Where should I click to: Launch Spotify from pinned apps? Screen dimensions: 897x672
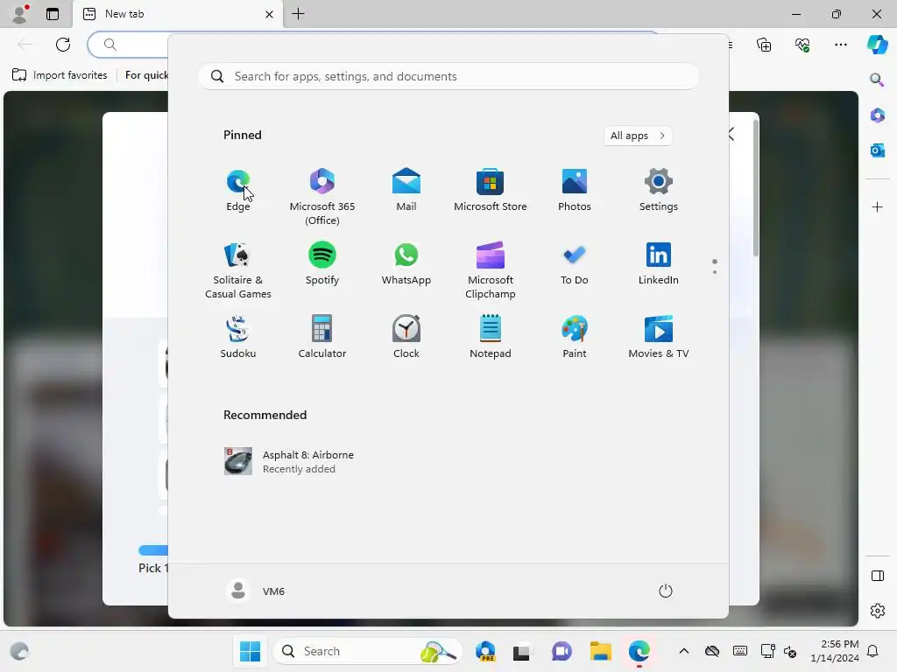click(x=322, y=264)
